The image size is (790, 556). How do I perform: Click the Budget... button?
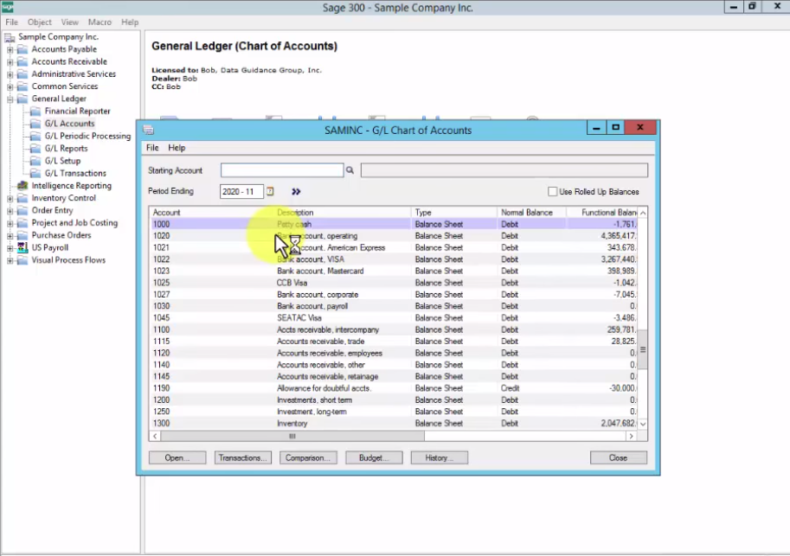(374, 458)
